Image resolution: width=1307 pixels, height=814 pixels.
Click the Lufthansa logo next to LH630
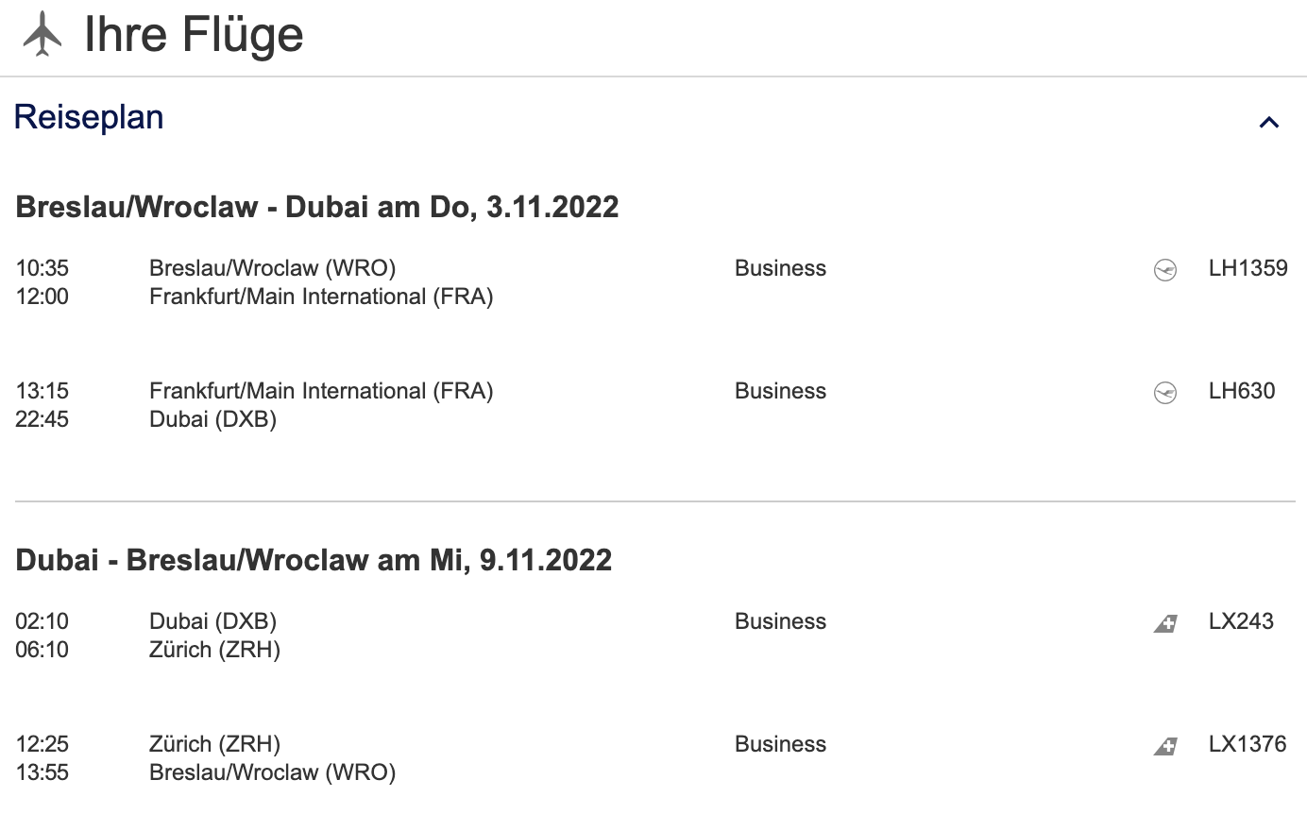pyautogui.click(x=1165, y=393)
